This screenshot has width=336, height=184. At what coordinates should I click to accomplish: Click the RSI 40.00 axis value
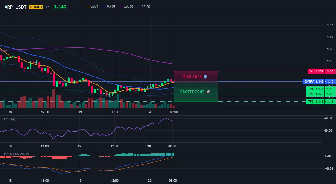pyautogui.click(x=328, y=130)
